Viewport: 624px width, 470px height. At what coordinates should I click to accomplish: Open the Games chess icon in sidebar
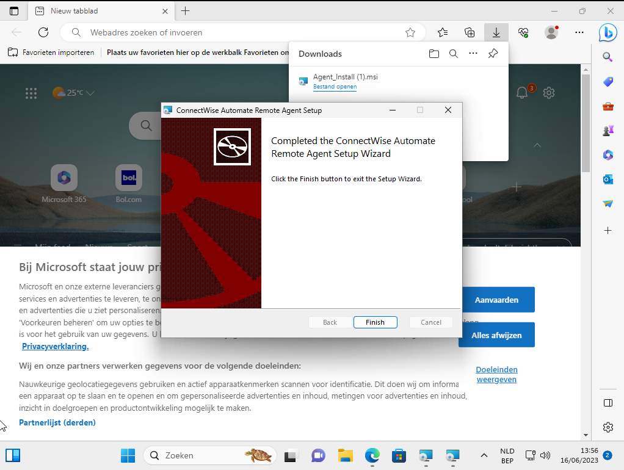[608, 131]
